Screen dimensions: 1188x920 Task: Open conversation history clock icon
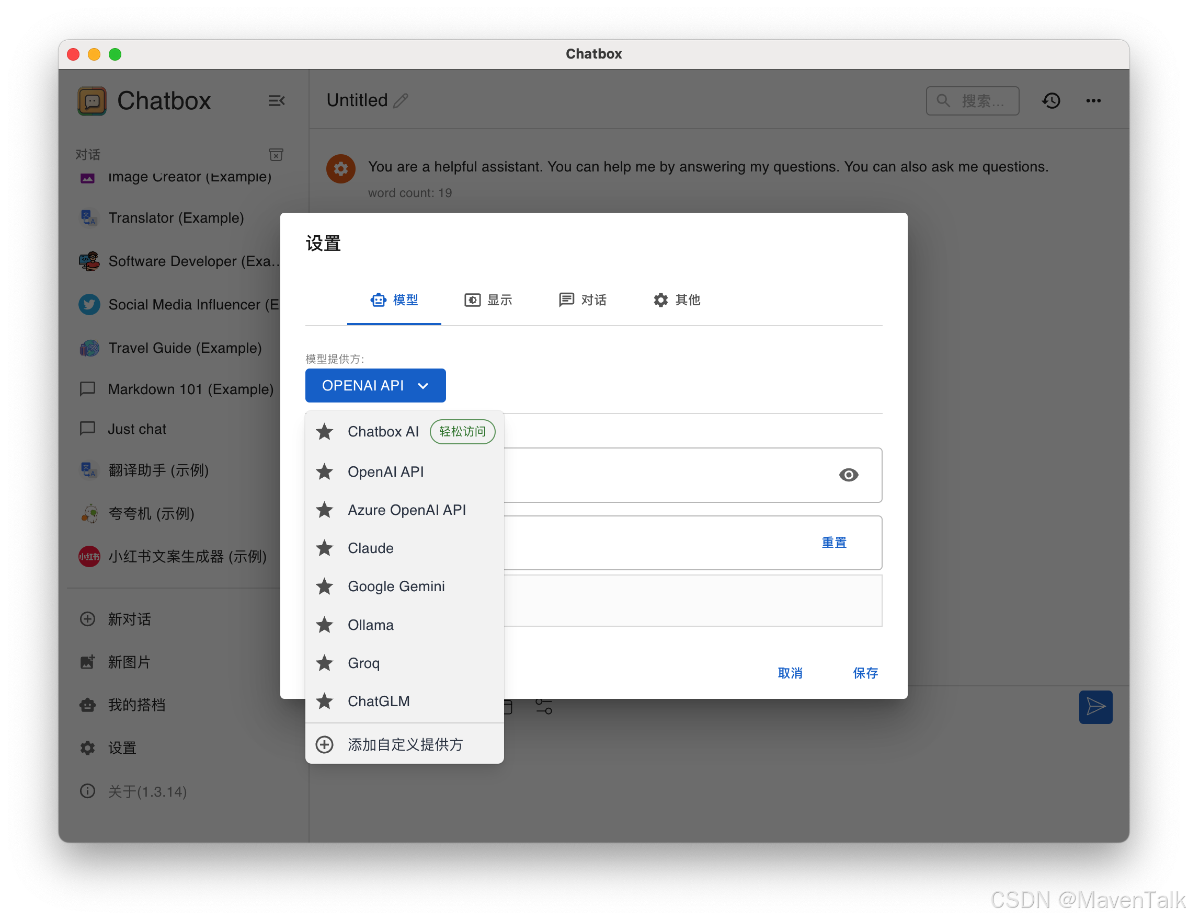(x=1051, y=100)
